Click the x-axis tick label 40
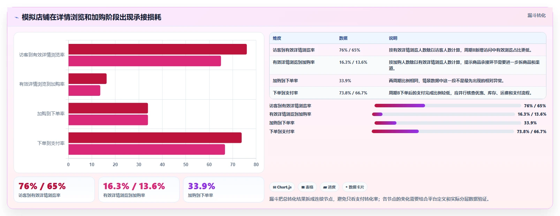Screen dimensions: 560x216 162,164
